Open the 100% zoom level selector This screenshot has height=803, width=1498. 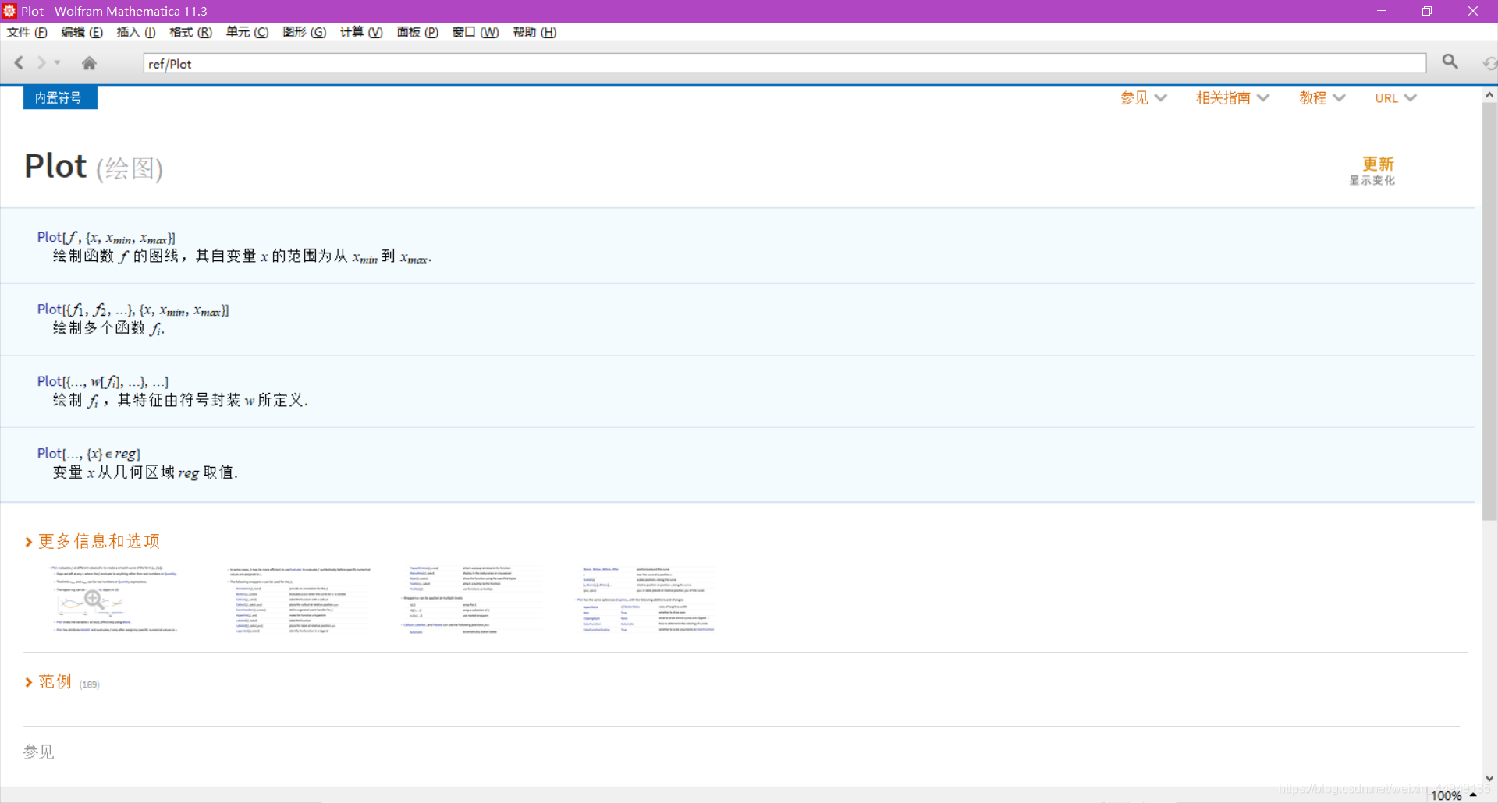click(1454, 795)
